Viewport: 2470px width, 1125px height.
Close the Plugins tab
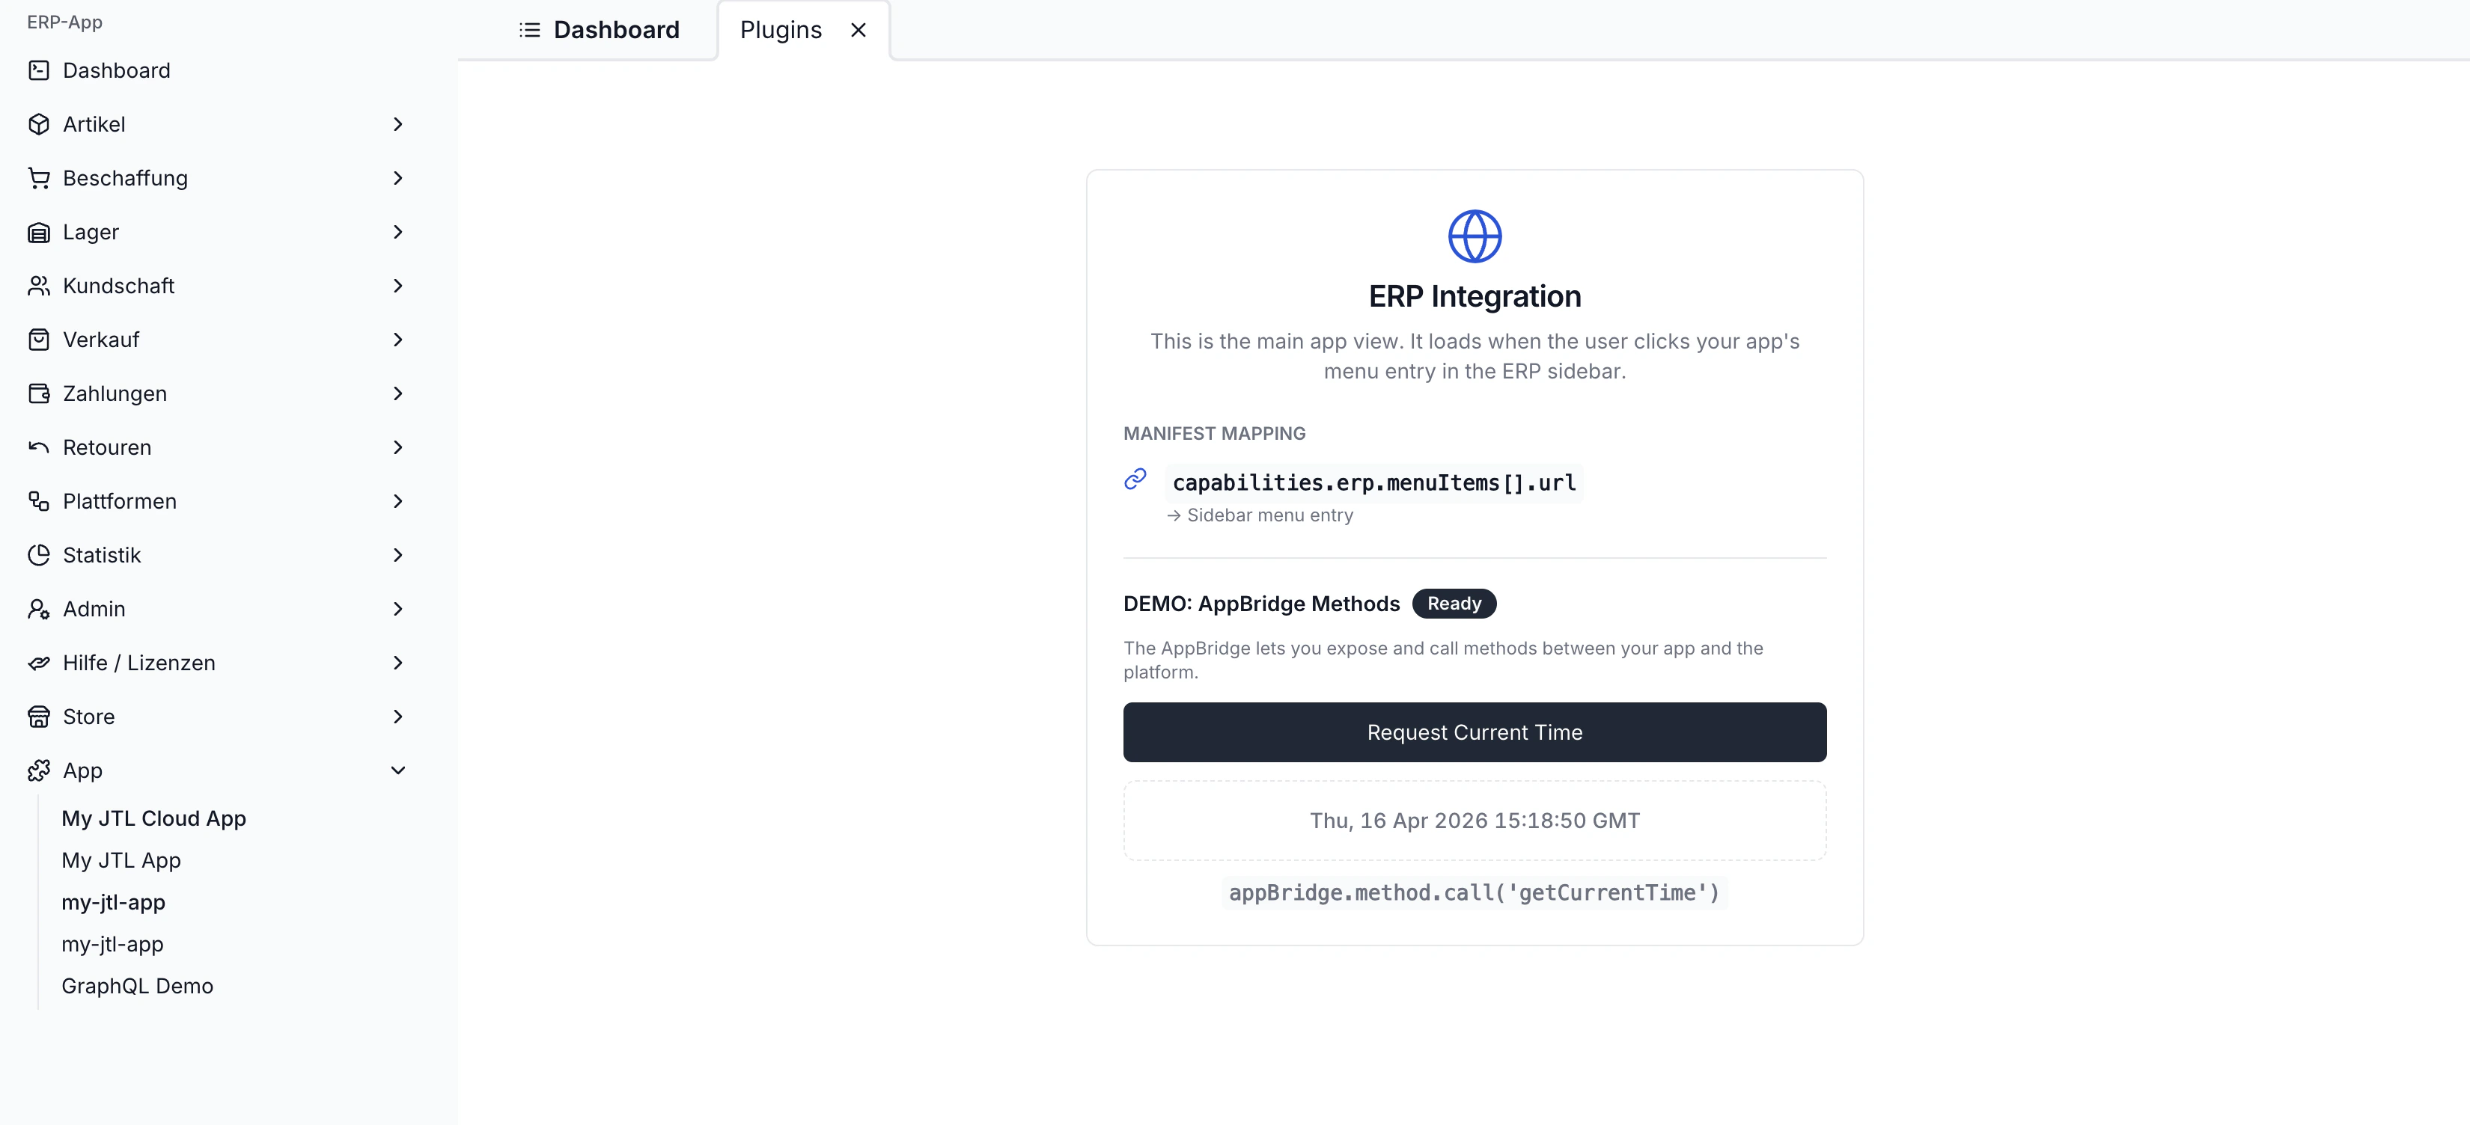pyautogui.click(x=859, y=30)
